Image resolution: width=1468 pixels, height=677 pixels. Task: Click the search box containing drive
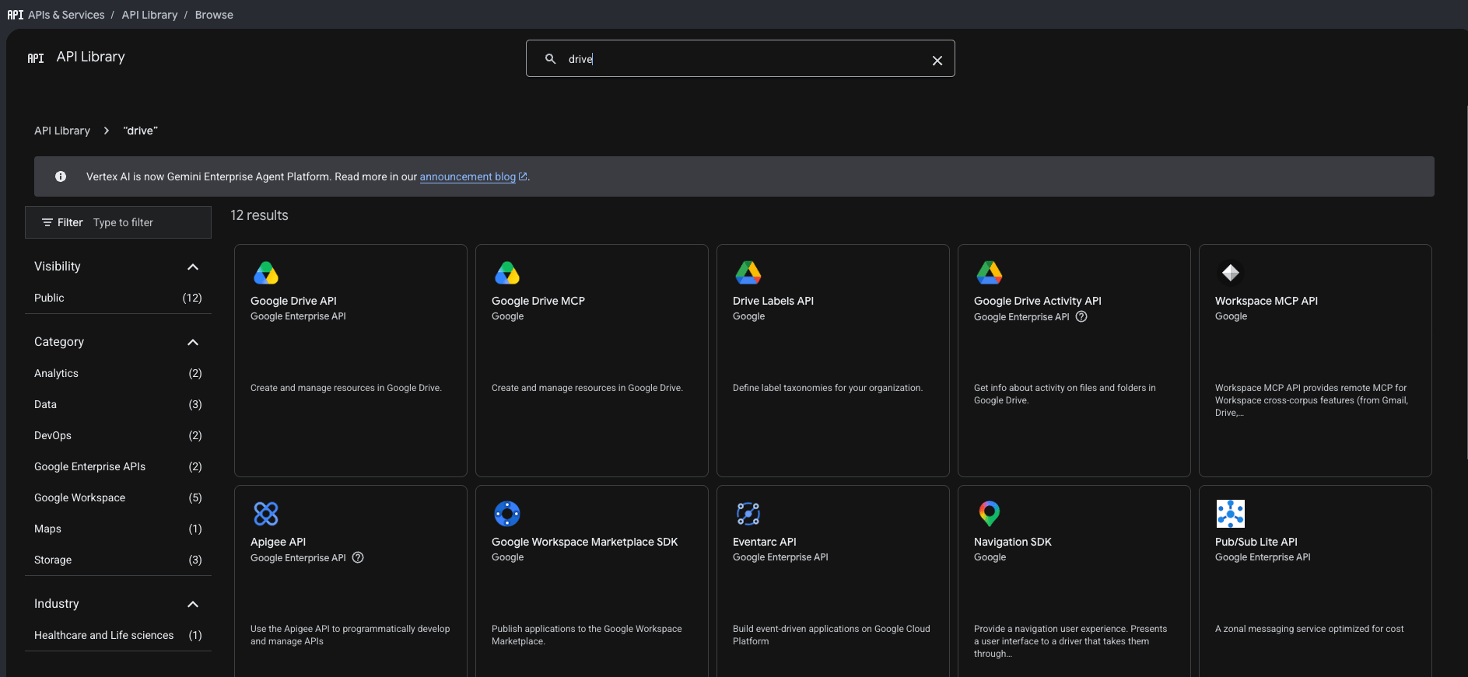740,58
